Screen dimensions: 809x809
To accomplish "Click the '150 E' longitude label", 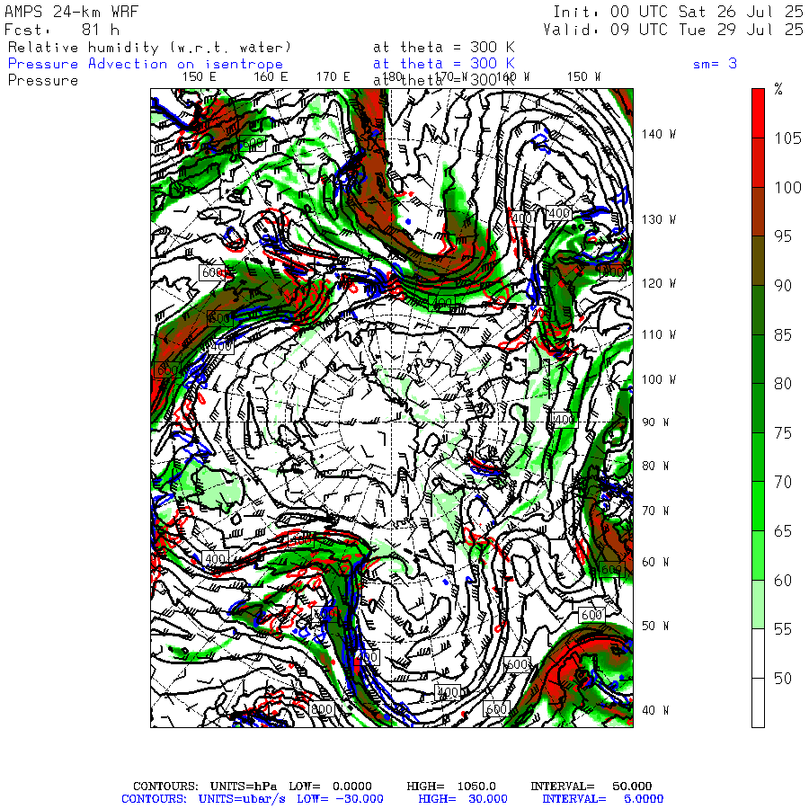I will click(x=200, y=77).
